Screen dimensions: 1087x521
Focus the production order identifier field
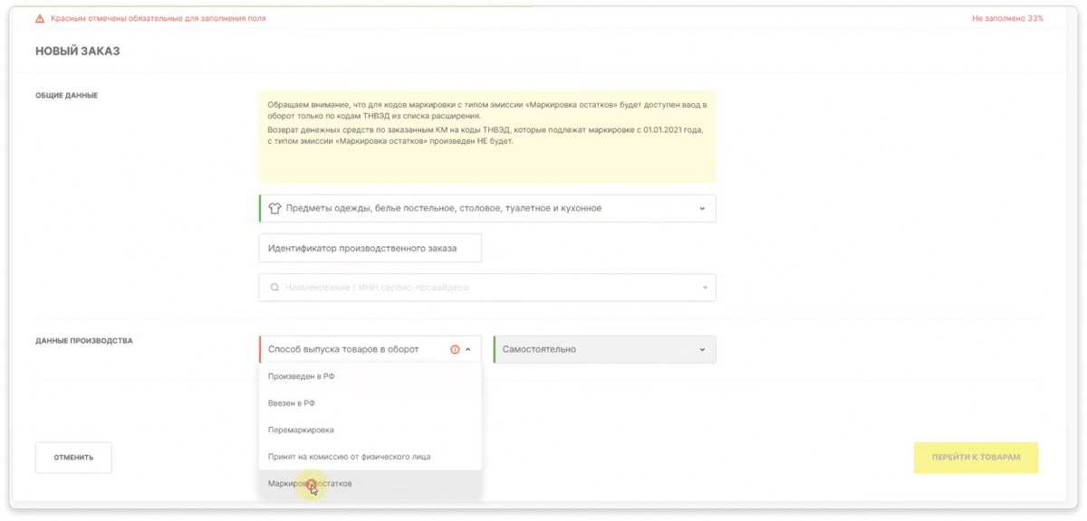[370, 248]
